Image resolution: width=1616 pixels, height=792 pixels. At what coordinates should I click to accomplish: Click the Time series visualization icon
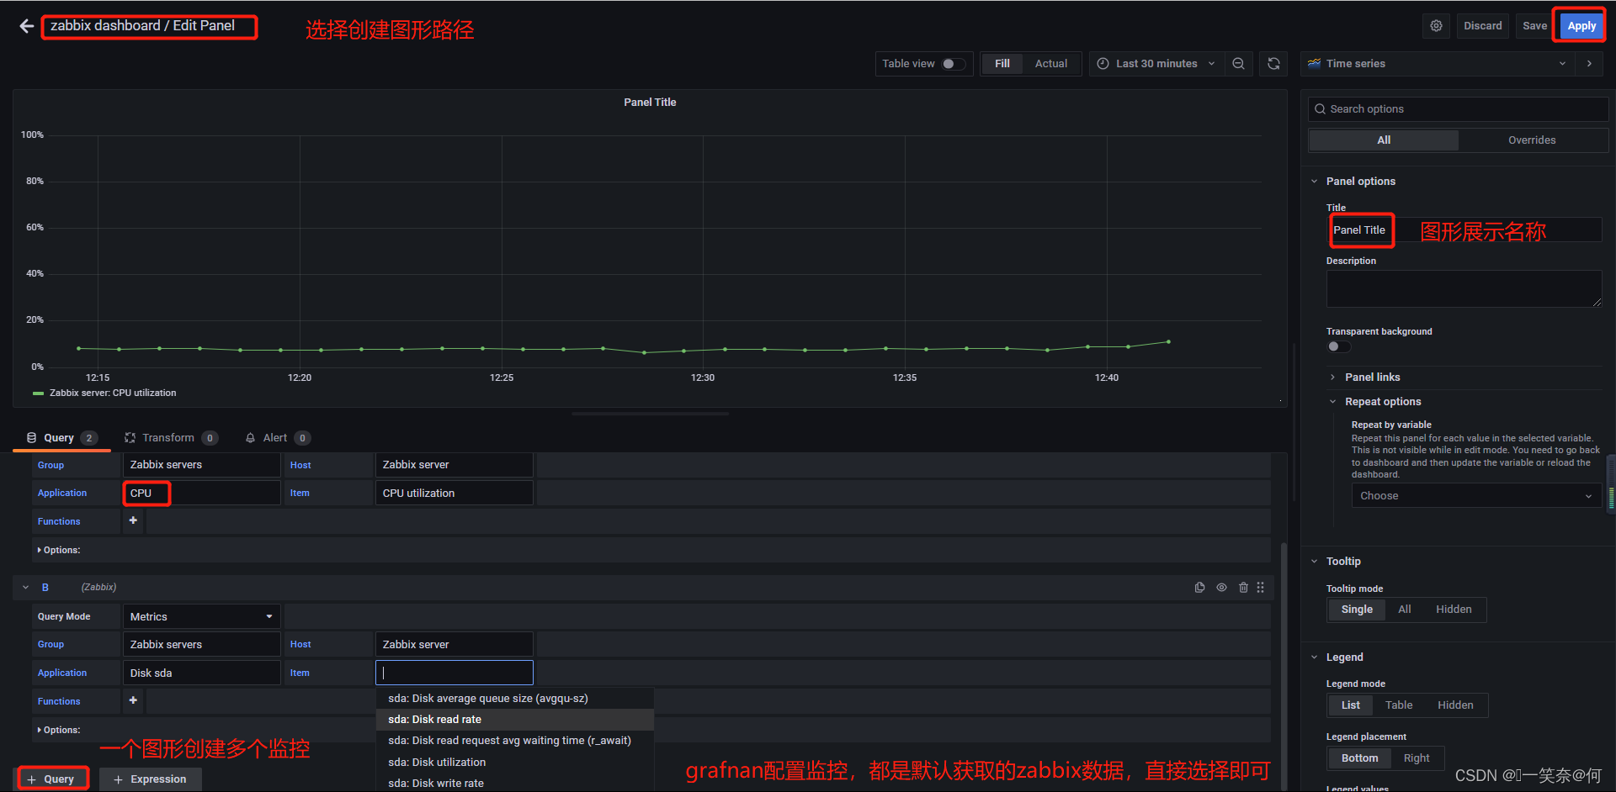pyautogui.click(x=1314, y=64)
